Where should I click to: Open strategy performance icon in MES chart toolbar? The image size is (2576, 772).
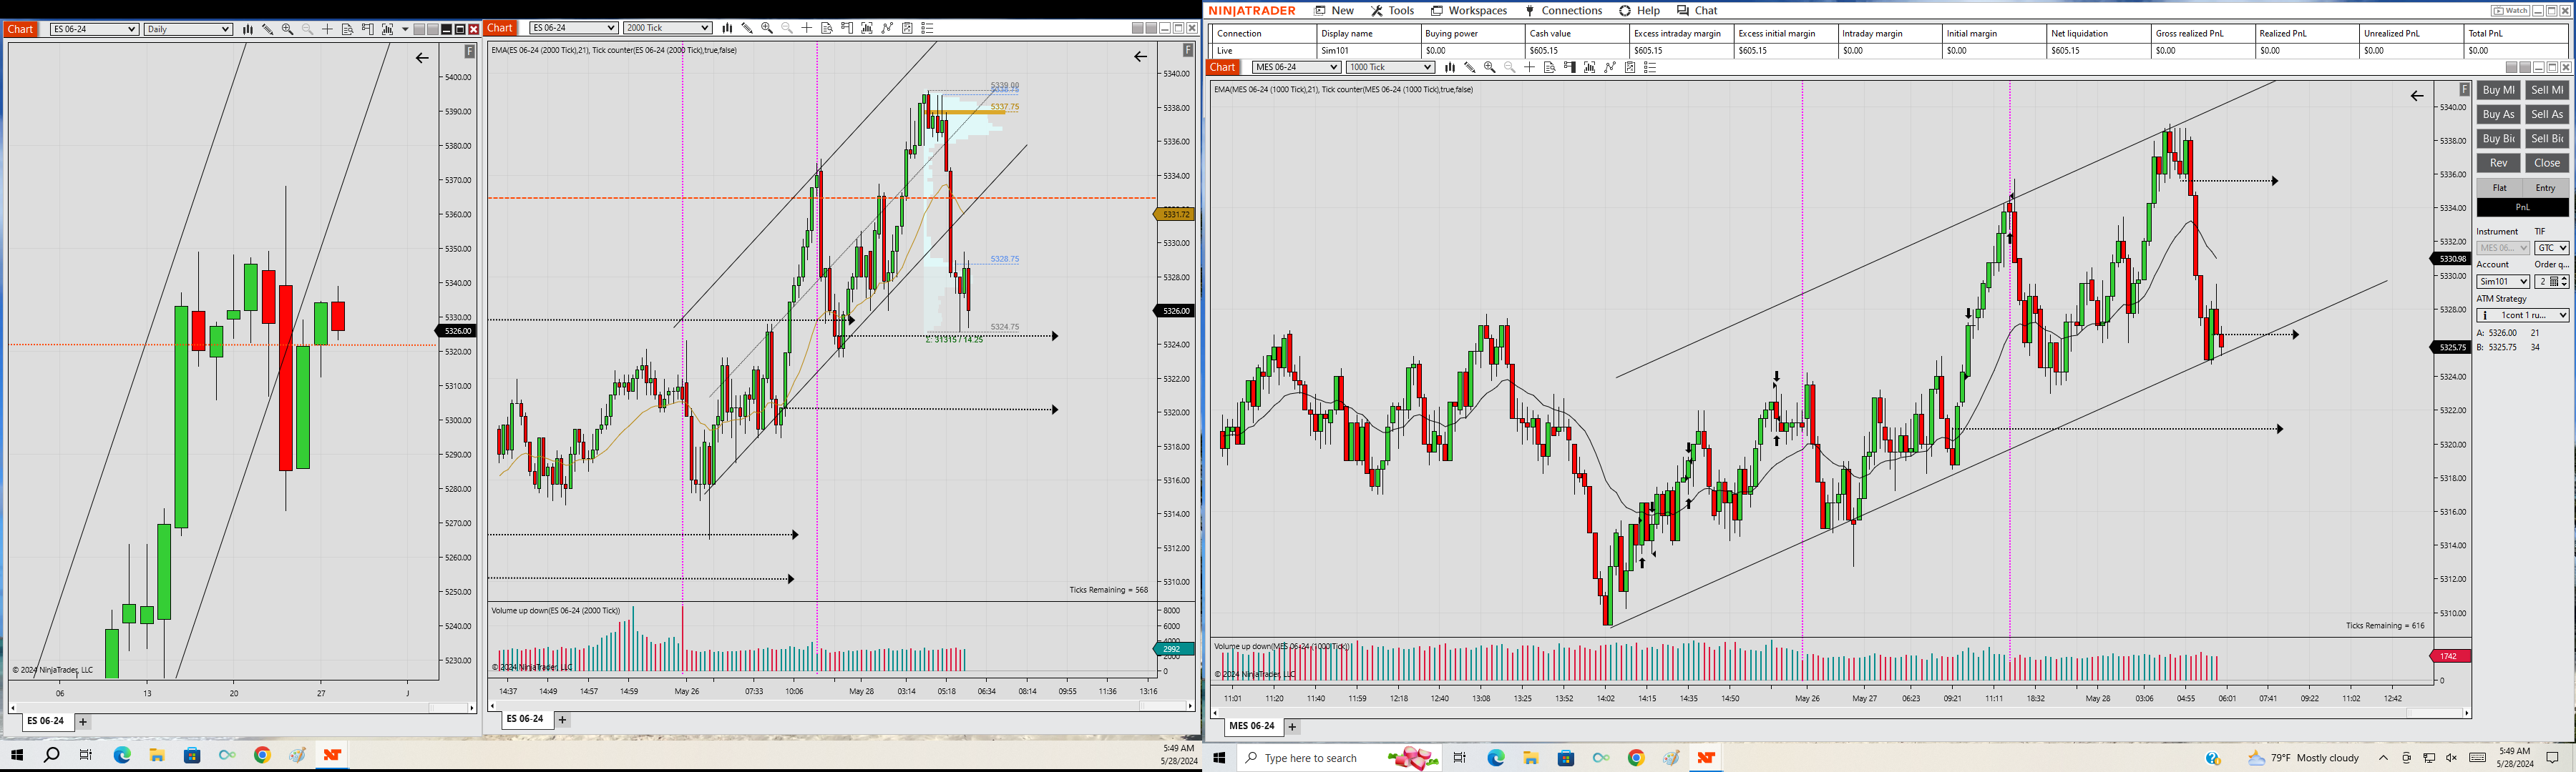click(1630, 68)
